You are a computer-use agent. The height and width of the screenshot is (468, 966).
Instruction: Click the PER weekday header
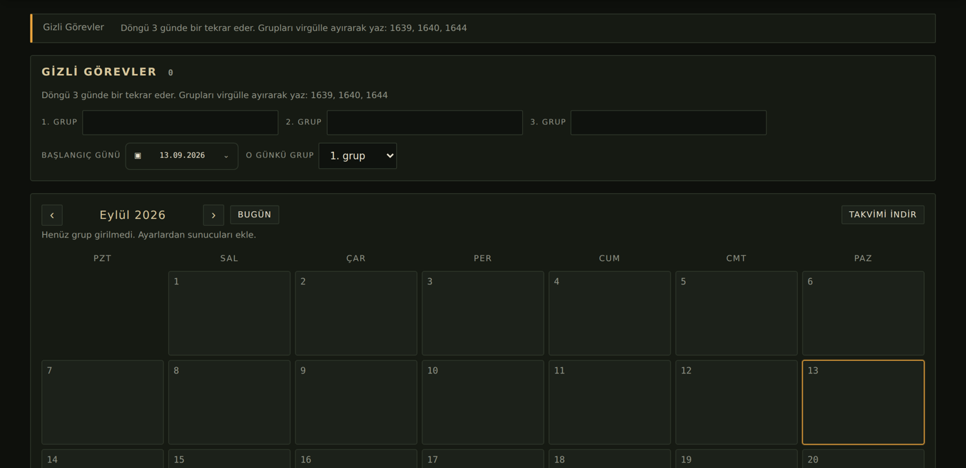(483, 258)
